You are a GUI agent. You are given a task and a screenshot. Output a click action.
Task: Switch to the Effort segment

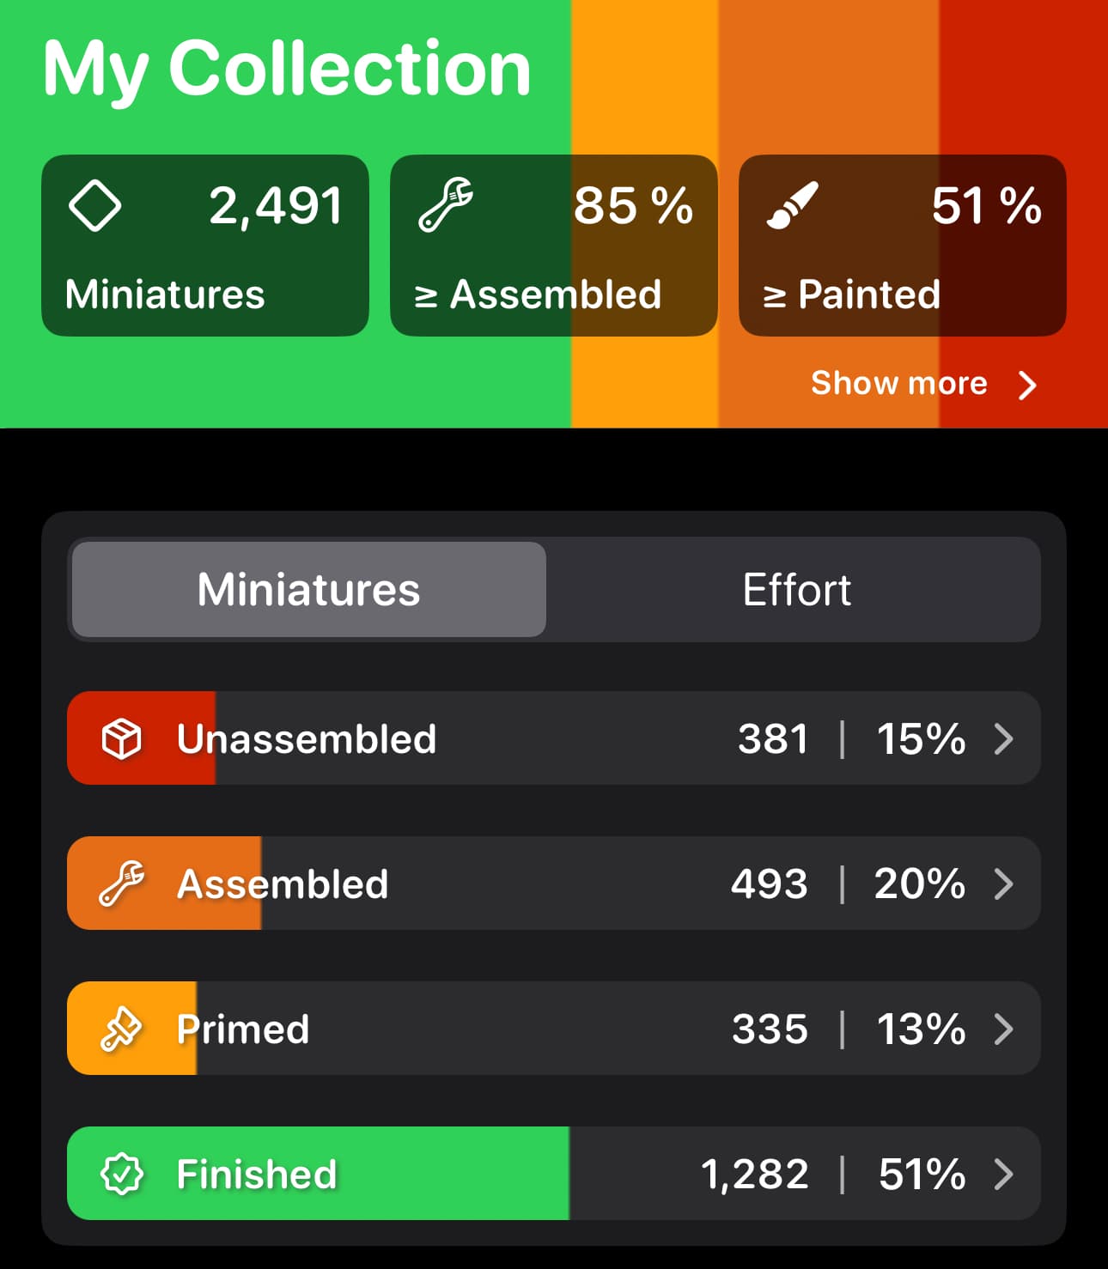(796, 590)
